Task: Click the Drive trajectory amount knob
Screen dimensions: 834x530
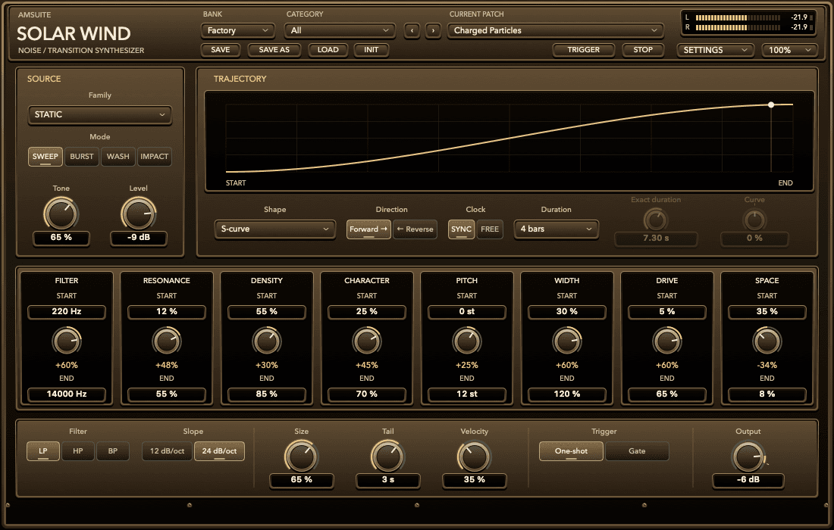Action: tap(667, 341)
